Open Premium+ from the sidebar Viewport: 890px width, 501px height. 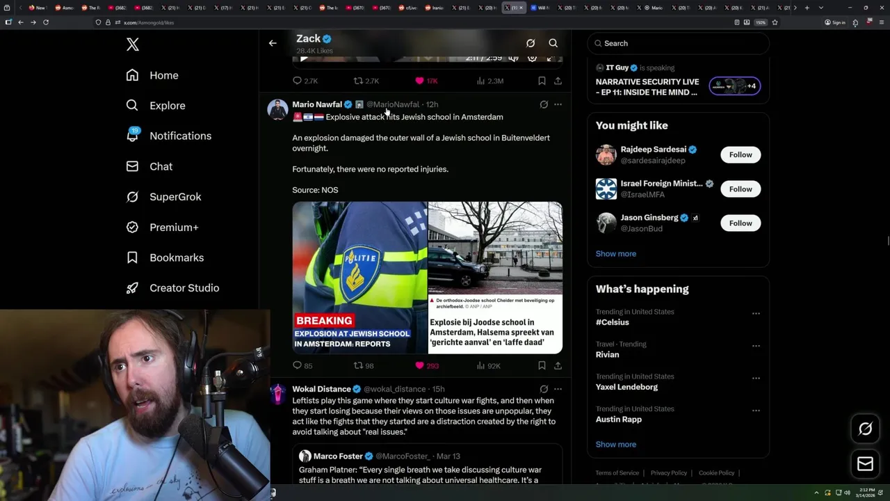tap(163, 227)
